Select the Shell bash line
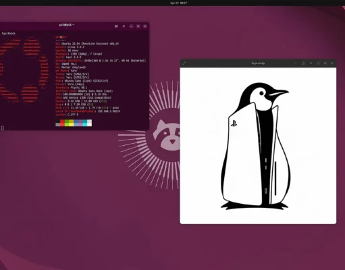345x270 pixels. pyautogui.click(x=68, y=57)
